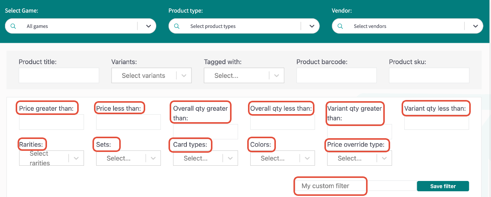Open the Select variants dropdown
Screen dimensions: 491x197
[151, 76]
